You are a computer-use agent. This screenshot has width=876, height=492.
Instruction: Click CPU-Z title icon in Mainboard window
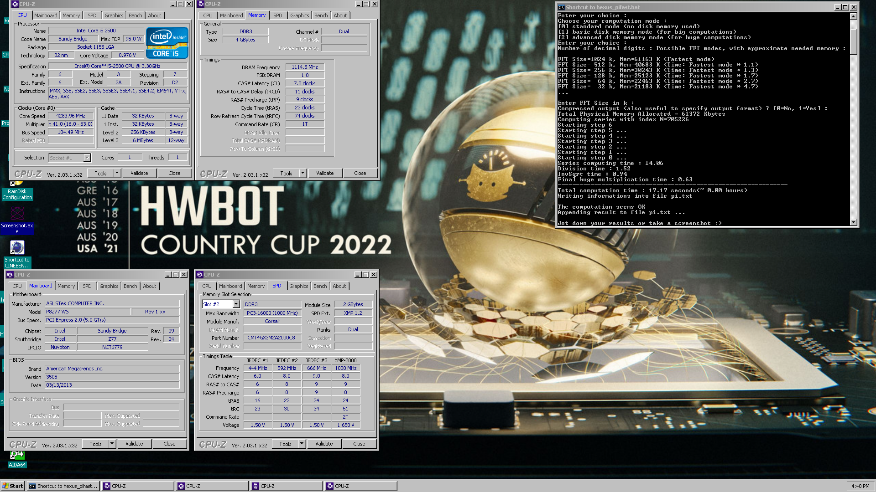click(x=10, y=275)
